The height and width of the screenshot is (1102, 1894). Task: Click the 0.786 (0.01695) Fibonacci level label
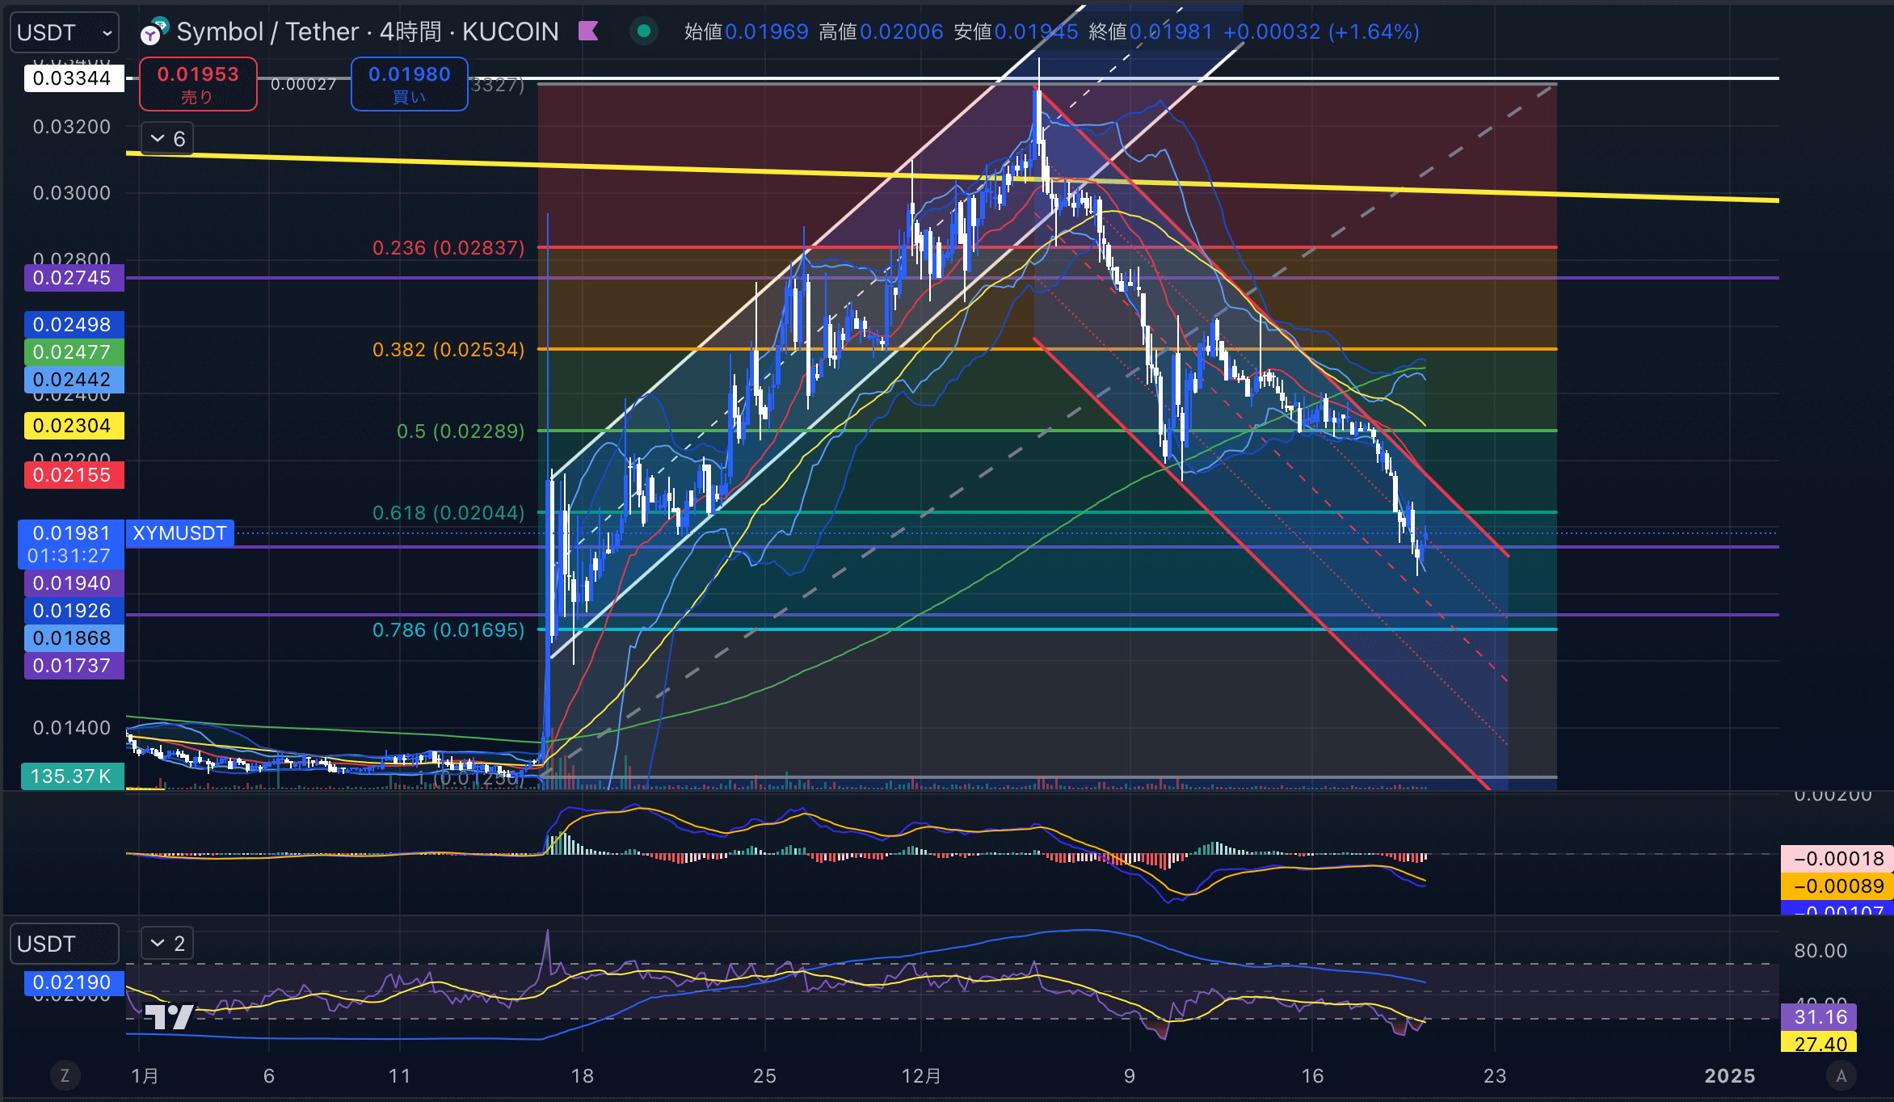tap(448, 630)
